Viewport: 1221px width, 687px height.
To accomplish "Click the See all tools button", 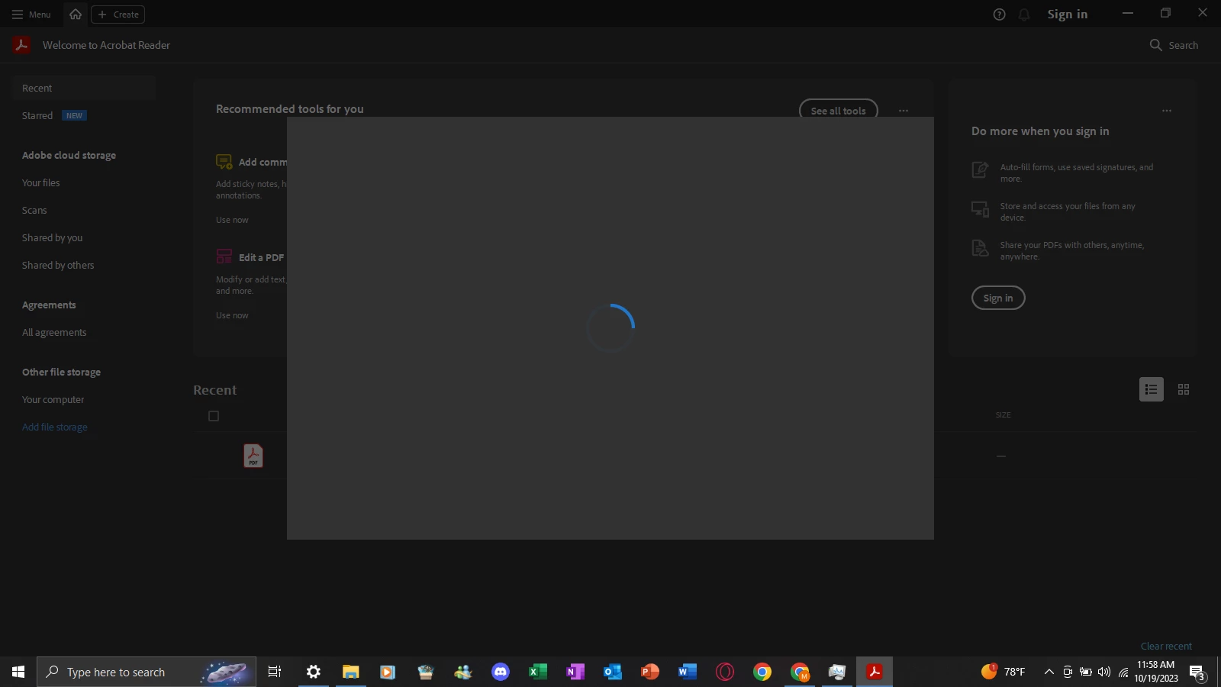I will (x=838, y=111).
